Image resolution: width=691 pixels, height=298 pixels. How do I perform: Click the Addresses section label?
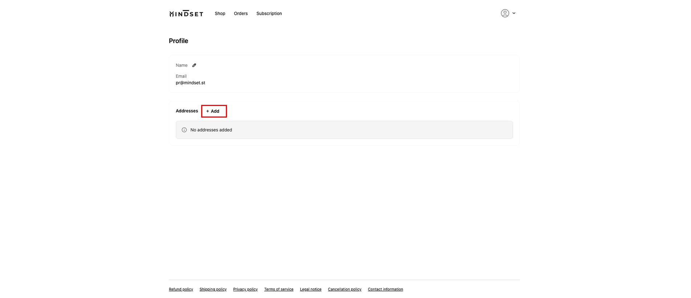[x=187, y=111]
